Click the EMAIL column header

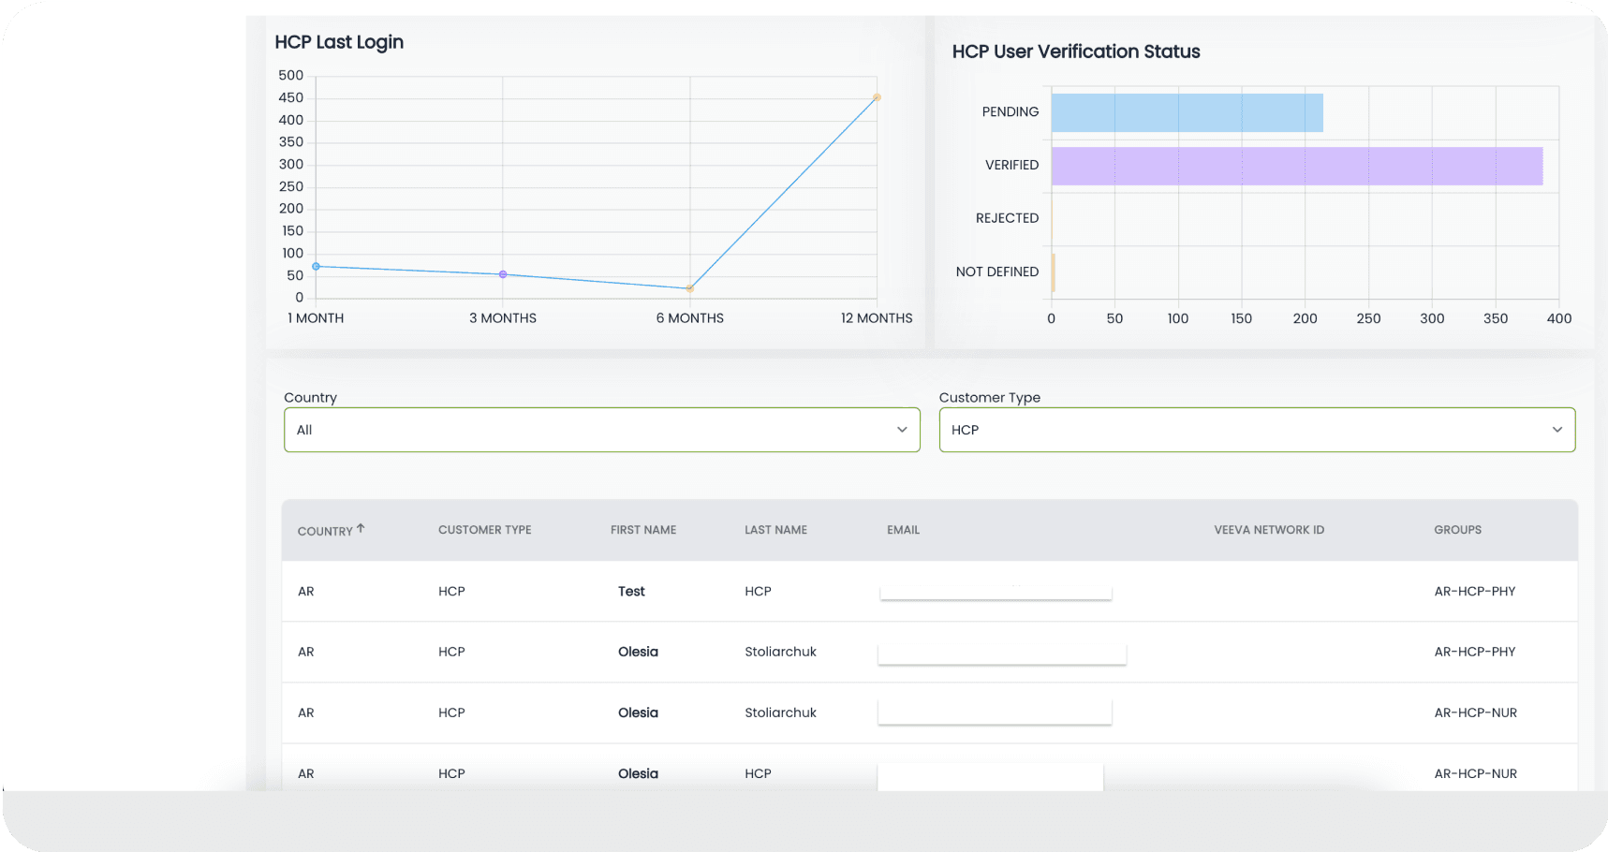(x=903, y=530)
